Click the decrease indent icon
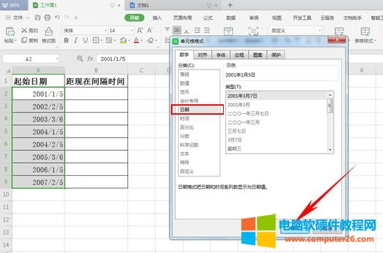The image size is (383, 253). click(197, 30)
